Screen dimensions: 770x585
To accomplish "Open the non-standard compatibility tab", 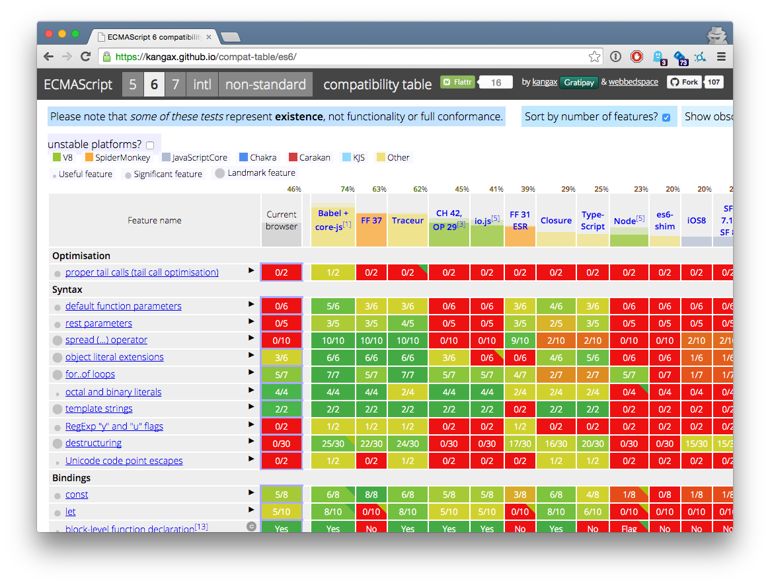I will point(266,85).
